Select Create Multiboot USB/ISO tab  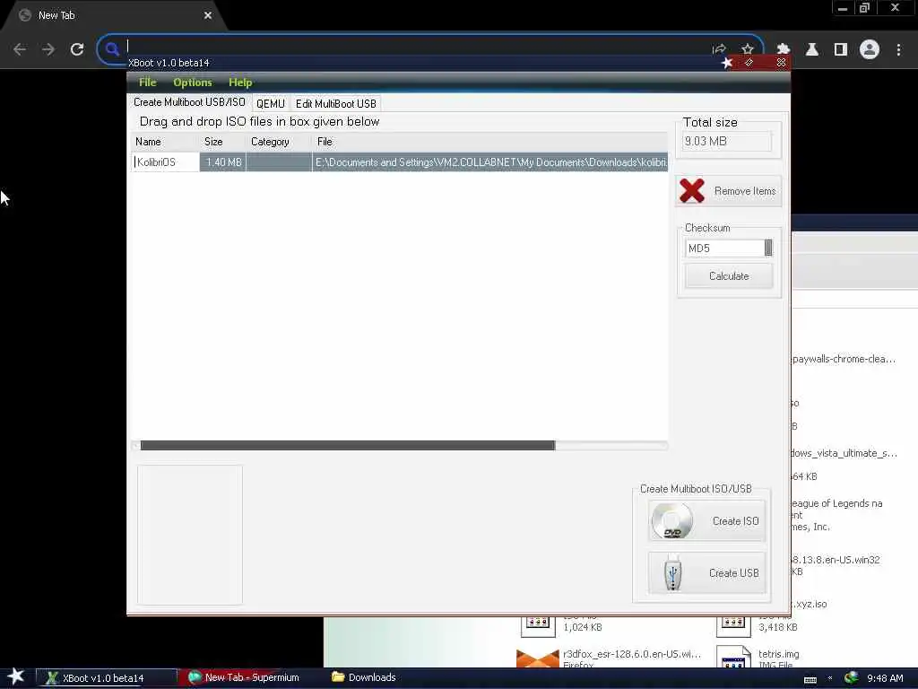click(x=189, y=102)
